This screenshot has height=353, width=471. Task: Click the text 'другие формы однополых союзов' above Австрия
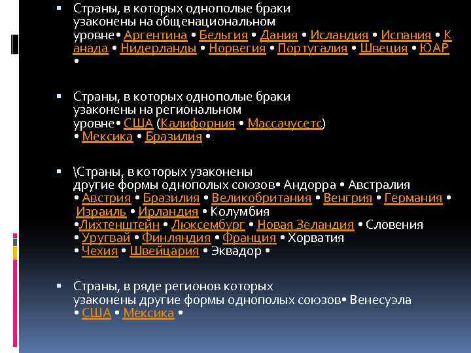(x=174, y=185)
